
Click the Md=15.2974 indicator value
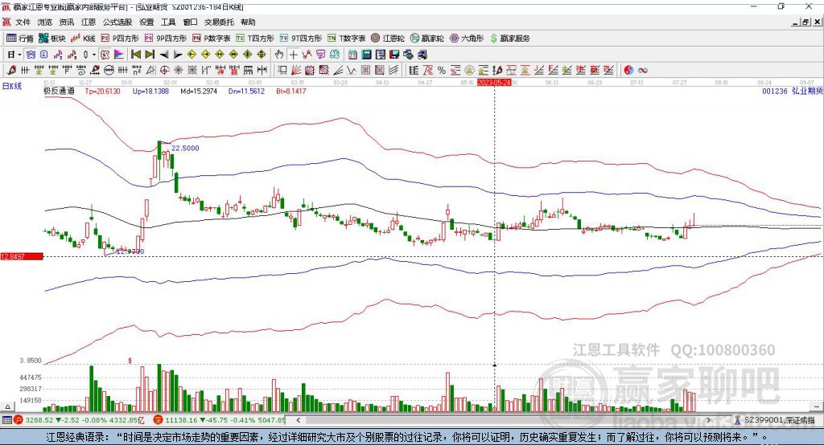pos(199,92)
